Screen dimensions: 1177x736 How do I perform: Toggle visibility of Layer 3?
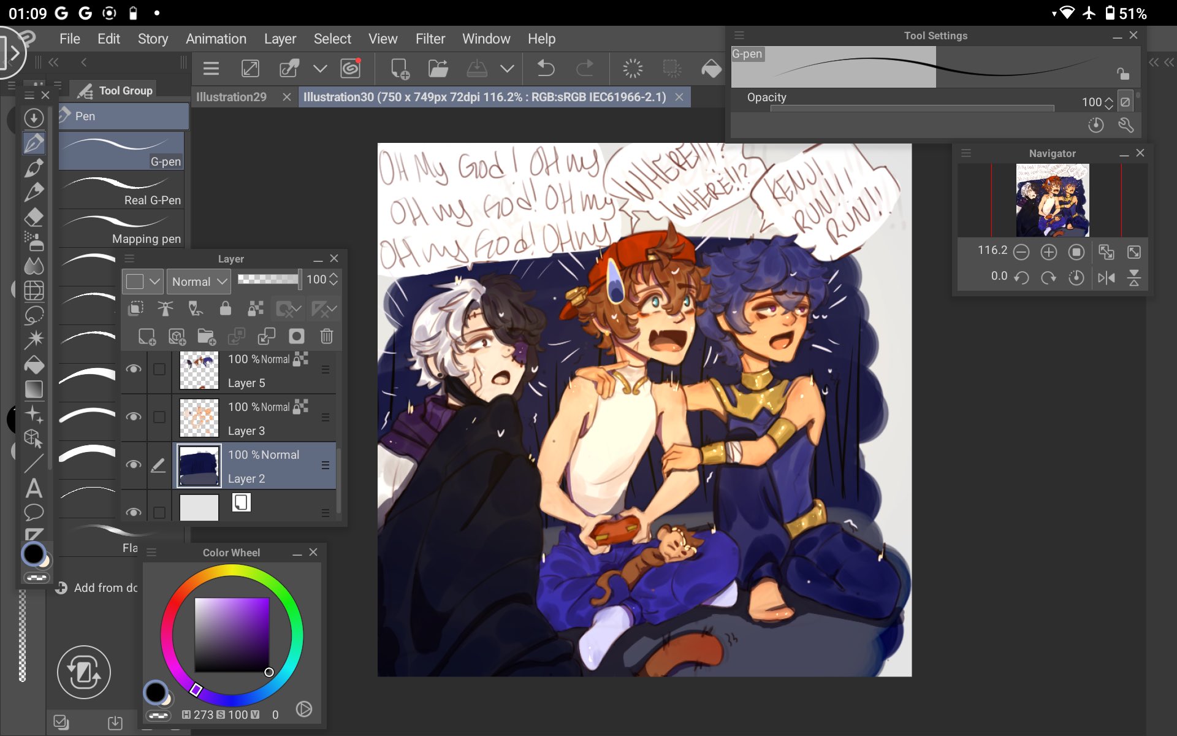tap(134, 417)
